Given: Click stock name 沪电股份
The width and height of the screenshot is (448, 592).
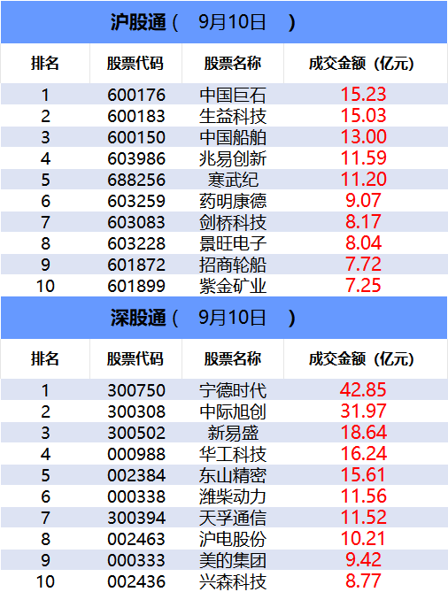Looking at the screenshot, I should point(233,539).
